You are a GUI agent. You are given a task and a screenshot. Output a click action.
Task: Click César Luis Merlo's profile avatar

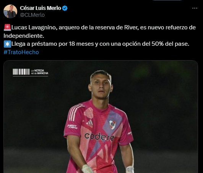[10, 11]
